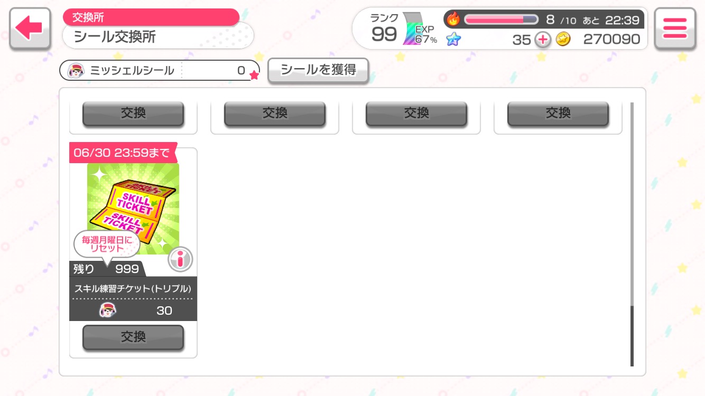The image size is (705, 396).
Task: Tap the plus icon to add stars
Action: (543, 40)
